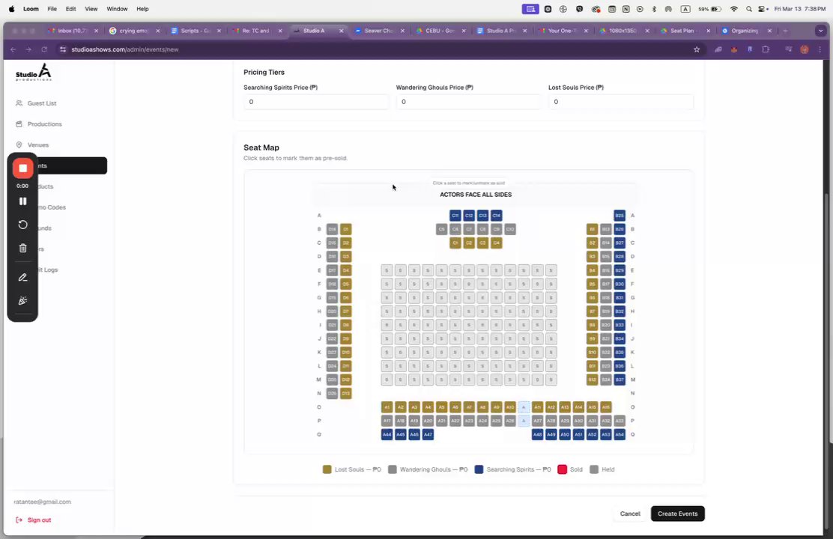833x539 pixels.
Task: Mark seat A54 as pre-sold
Action: pos(620,434)
